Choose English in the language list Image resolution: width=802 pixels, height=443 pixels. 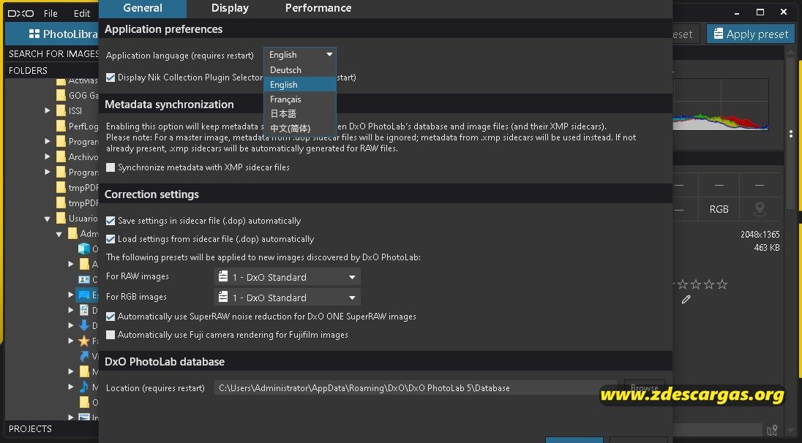(300, 84)
